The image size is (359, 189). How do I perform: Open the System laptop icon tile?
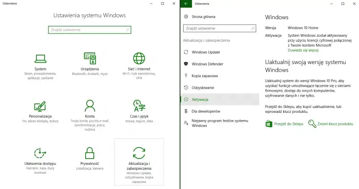click(40, 59)
